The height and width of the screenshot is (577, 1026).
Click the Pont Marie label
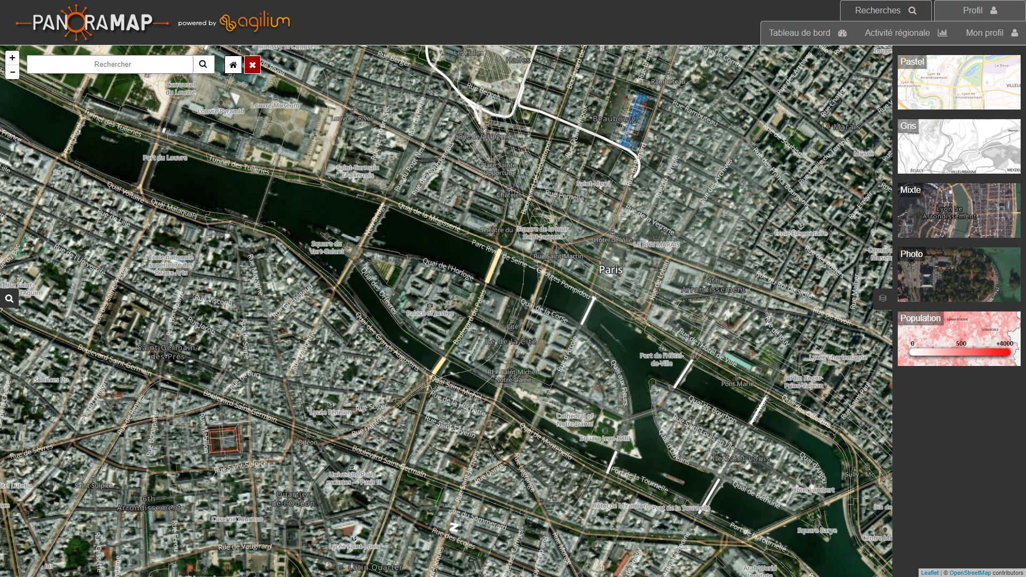click(737, 384)
